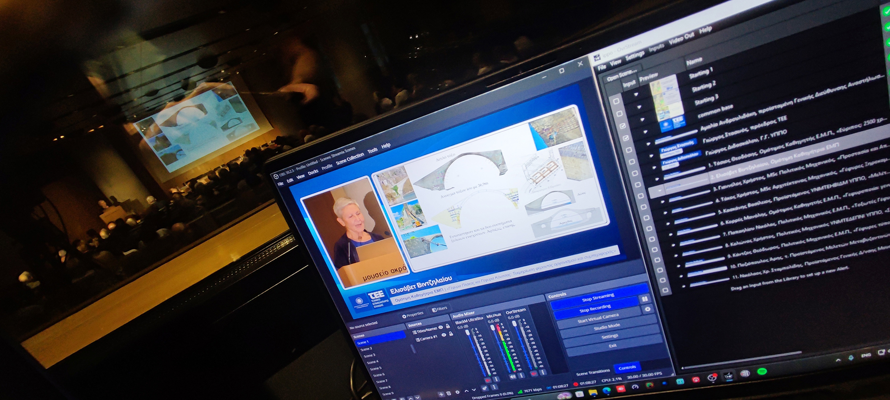890x400 pixels.
Task: Show hidden tray icons chevron
Action: pyautogui.click(x=838, y=360)
